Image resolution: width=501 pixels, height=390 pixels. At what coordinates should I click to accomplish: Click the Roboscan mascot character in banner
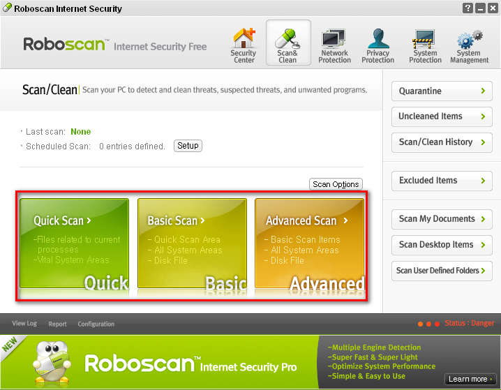52,362
